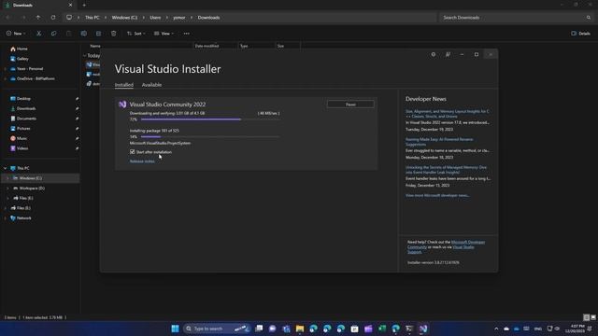The width and height of the screenshot is (598, 336).
Task: Open the Terminal icon on the taskbar
Action: pos(409,329)
